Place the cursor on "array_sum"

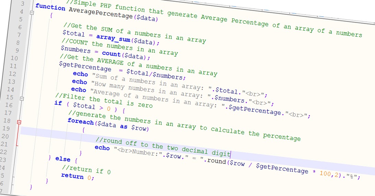click(x=113, y=38)
